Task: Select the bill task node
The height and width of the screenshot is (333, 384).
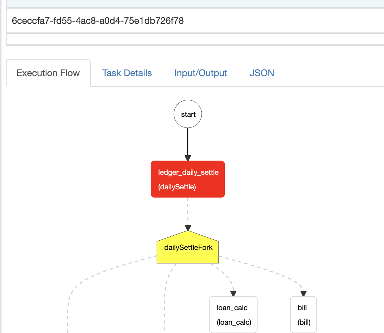Action: pyautogui.click(x=304, y=315)
